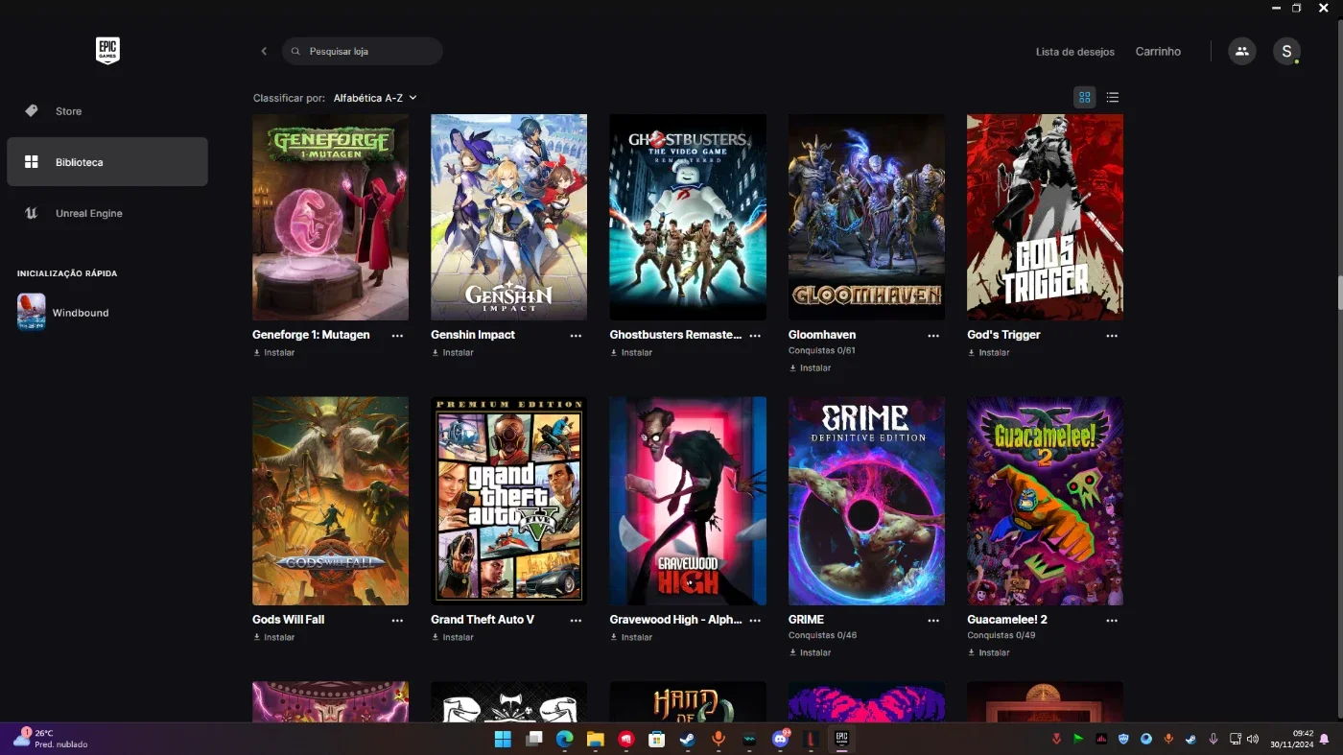
Task: Click Epic Games Launcher taskbar icon
Action: click(841, 739)
